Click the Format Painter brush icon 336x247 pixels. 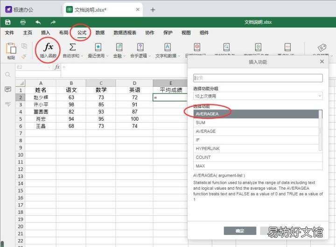tap(24, 56)
